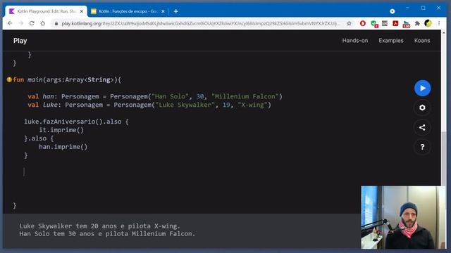451x253 pixels.
Task: Click the browser forward arrow
Action: click(x=21, y=23)
